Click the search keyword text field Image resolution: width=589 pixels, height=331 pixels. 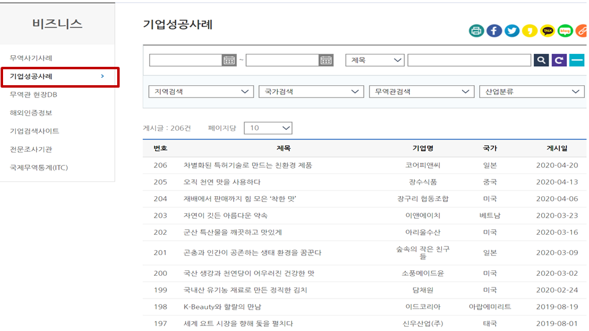pos(469,60)
